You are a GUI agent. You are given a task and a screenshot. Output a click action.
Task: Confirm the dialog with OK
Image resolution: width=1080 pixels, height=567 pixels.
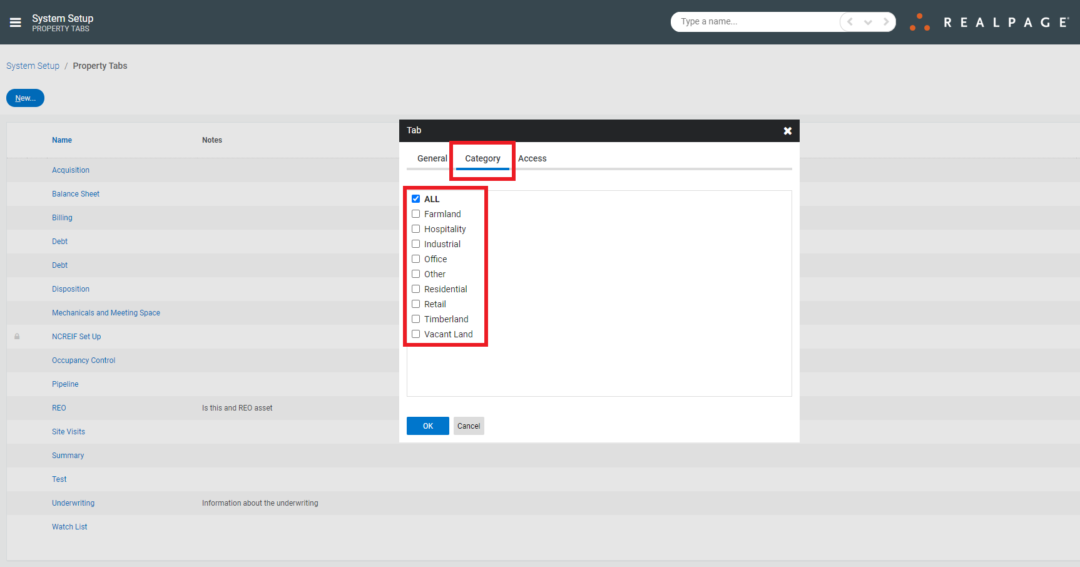click(x=428, y=426)
